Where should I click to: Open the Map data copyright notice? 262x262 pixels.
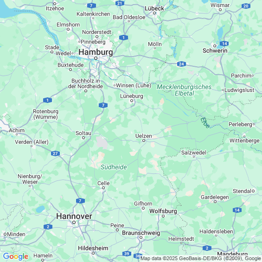tap(200, 258)
